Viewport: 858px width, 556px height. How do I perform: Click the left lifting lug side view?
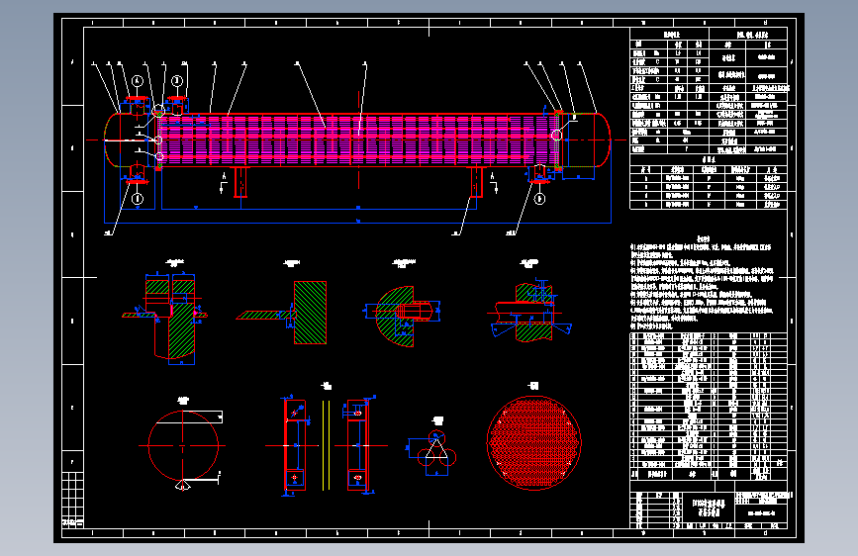click(x=296, y=445)
